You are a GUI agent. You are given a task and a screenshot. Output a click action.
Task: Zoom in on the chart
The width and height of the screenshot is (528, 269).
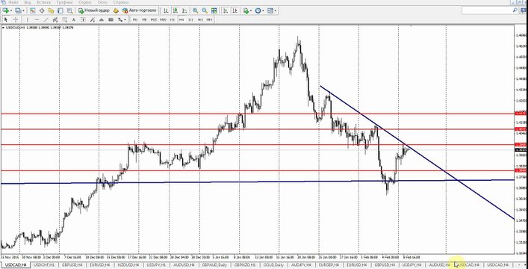[196, 10]
